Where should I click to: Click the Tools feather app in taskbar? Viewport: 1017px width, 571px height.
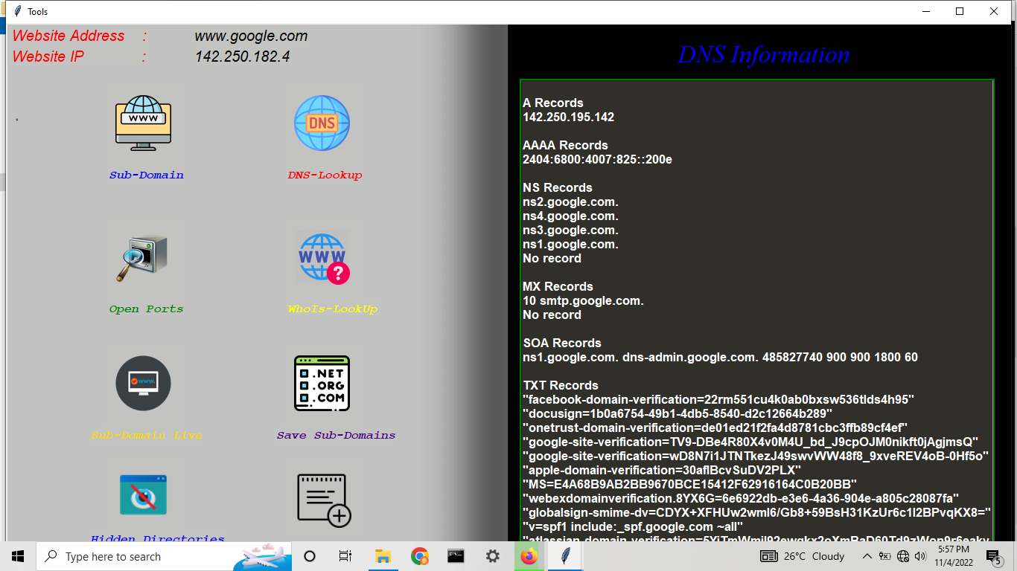pyautogui.click(x=566, y=556)
